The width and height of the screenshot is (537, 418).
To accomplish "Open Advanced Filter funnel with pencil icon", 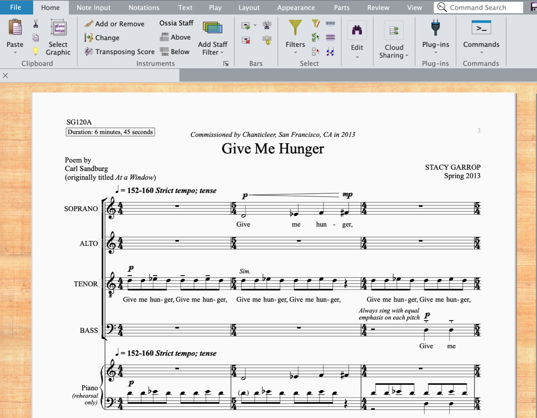I will 315,24.
